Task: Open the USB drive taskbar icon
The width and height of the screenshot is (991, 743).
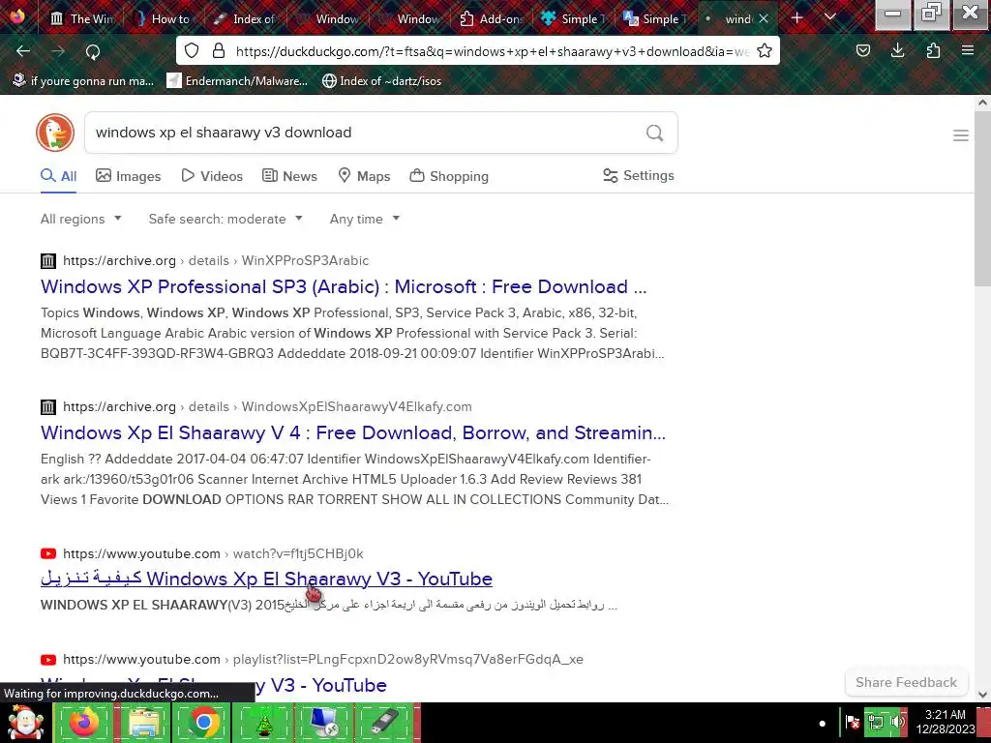Action: [383, 722]
